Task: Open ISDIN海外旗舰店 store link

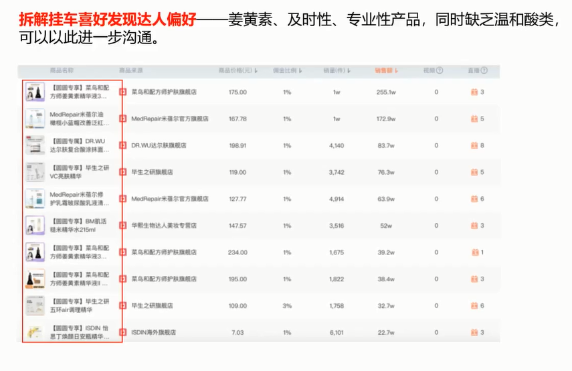Action: [154, 332]
